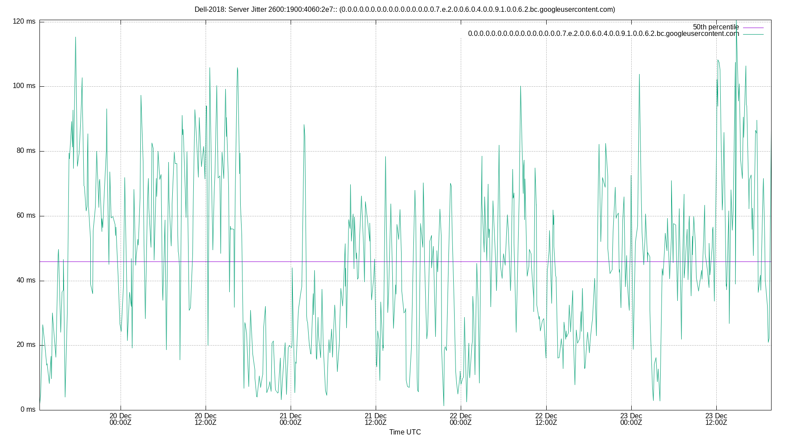The height and width of the screenshot is (438, 811).
Task: Click the 60 ms gridline label
Action: point(26,215)
